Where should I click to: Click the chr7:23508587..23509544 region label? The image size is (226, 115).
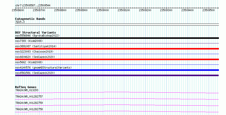[x=33, y=5]
